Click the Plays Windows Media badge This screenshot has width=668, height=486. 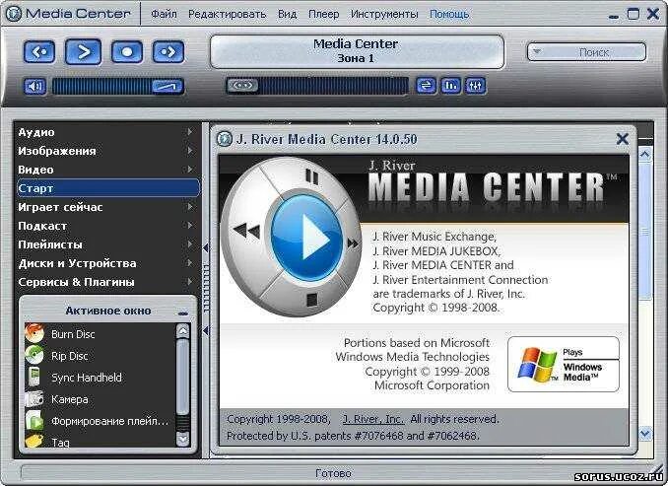coord(564,364)
